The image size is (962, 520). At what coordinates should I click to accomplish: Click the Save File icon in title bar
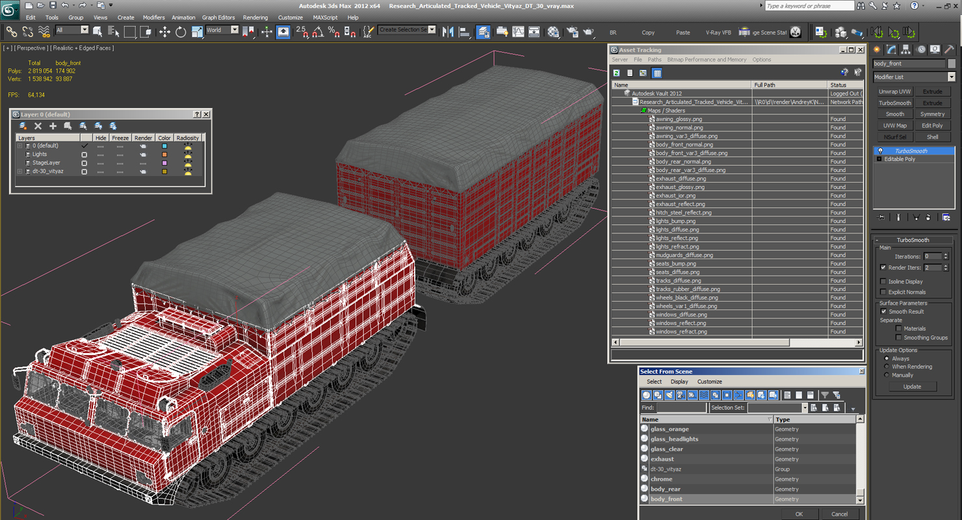53,5
